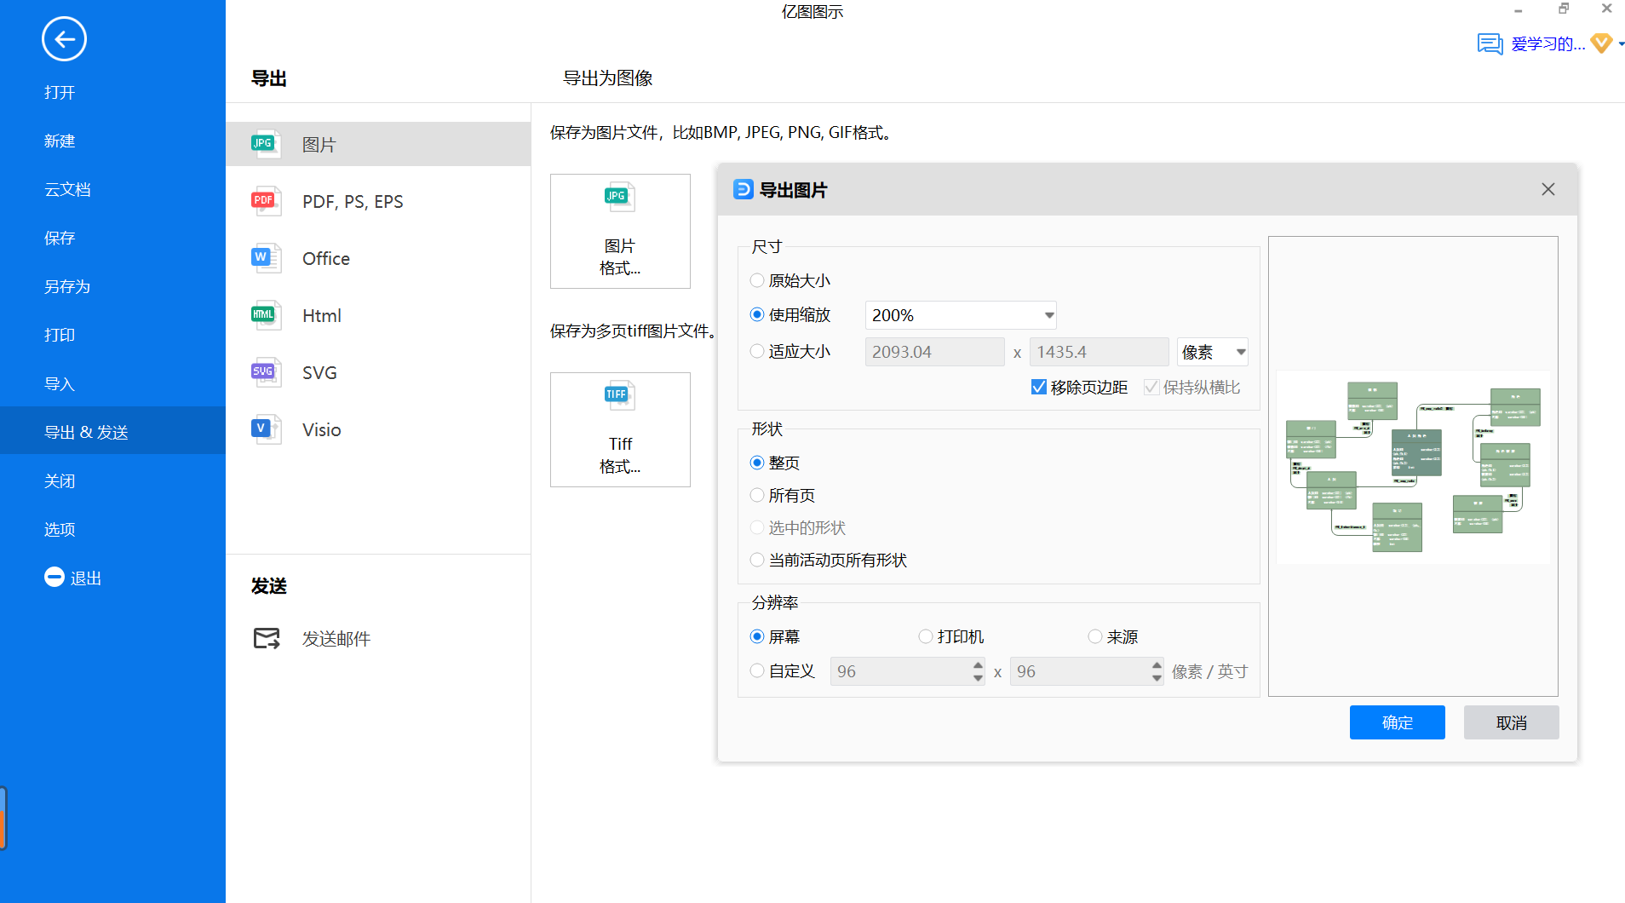This screenshot has height=903, width=1625.
Task: Toggle 保持纵横比 checkbox
Action: [1151, 387]
